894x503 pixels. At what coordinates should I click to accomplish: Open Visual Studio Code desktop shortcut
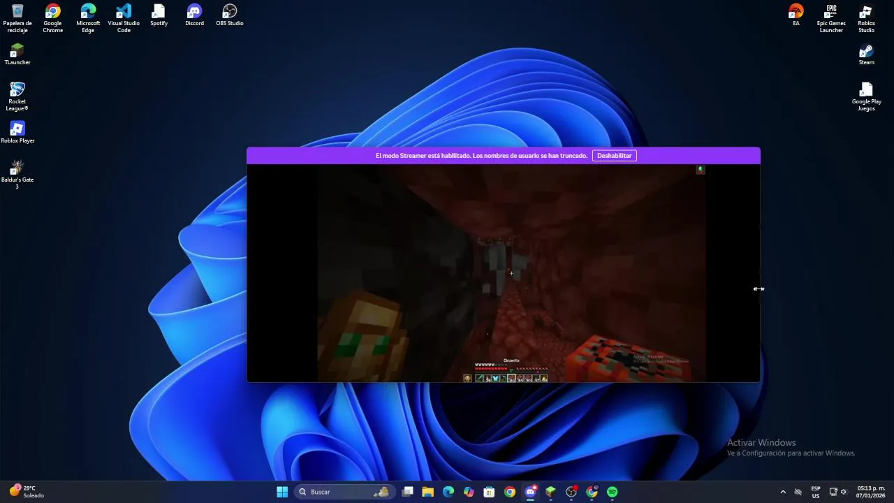124,19
